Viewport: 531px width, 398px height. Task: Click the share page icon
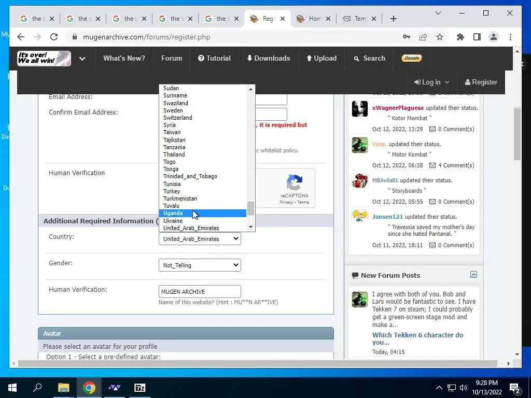coord(423,37)
